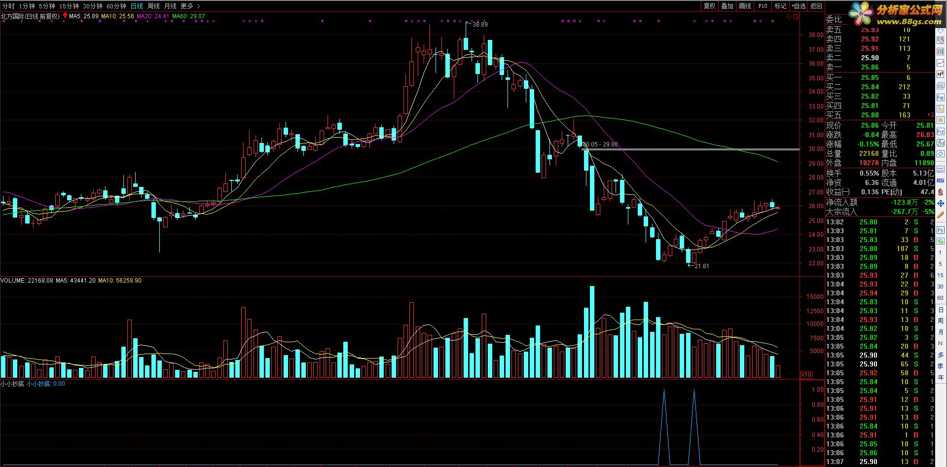Select the 周 weekly sidebar period
This screenshot has height=467, width=947.
(941, 321)
